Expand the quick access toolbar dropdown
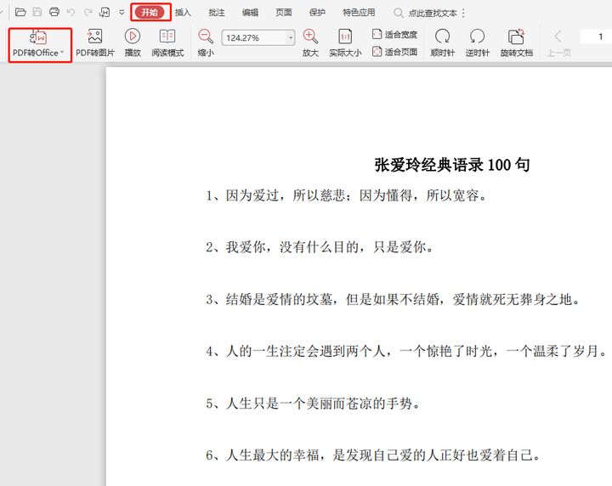The image size is (612, 486). [122, 13]
